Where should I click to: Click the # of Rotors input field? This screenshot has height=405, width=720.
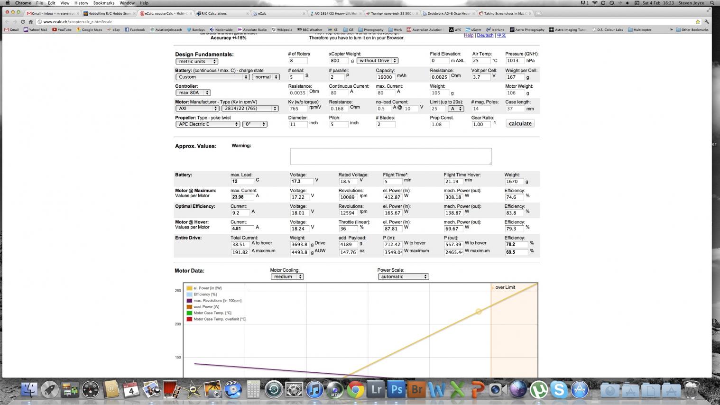coord(298,61)
